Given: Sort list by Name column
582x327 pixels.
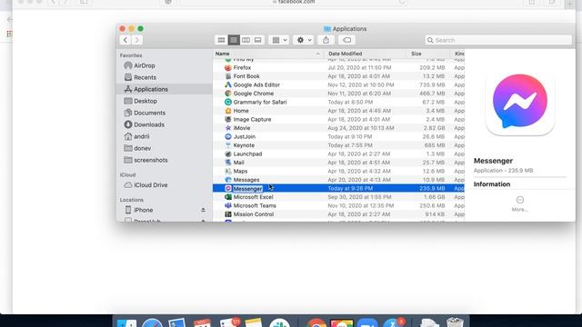Looking at the screenshot, I should pyautogui.click(x=268, y=54).
